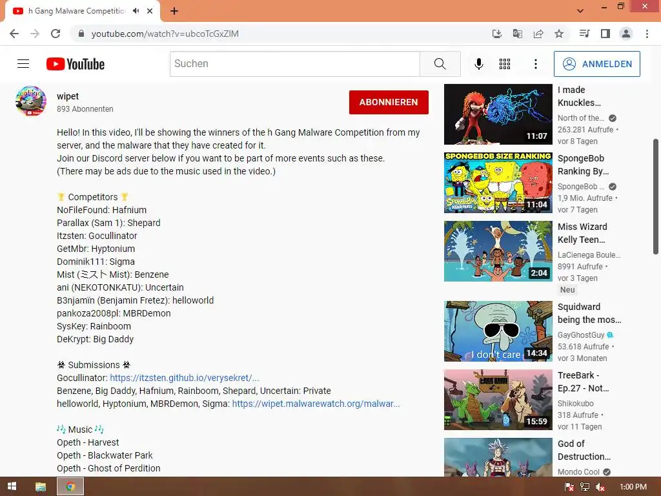
Task: Start voice search with microphone icon
Action: (x=478, y=64)
